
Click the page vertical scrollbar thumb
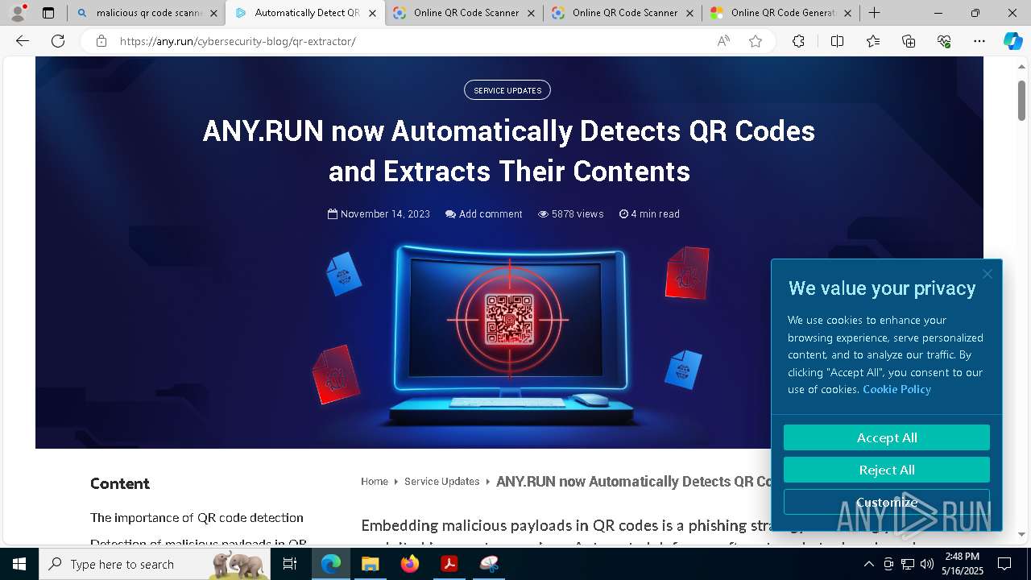click(1021, 101)
